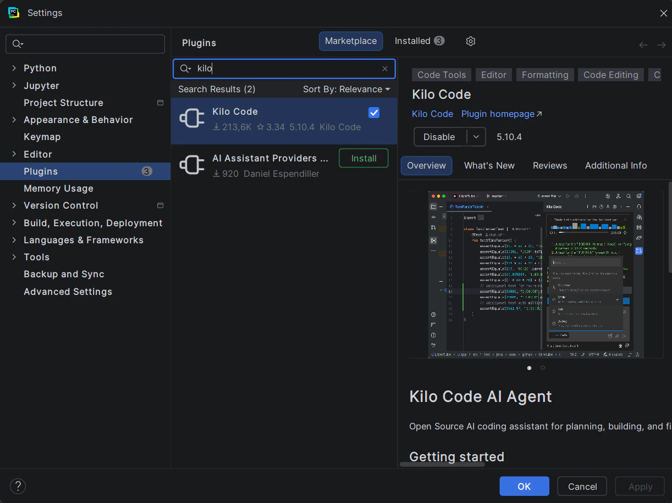Uncheck the Kilo Code enabled checkbox
The image size is (672, 503).
(x=374, y=113)
